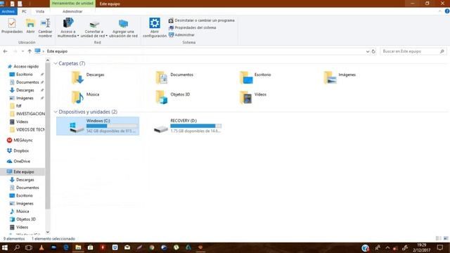Open Acceso a multimedia

[68, 28]
